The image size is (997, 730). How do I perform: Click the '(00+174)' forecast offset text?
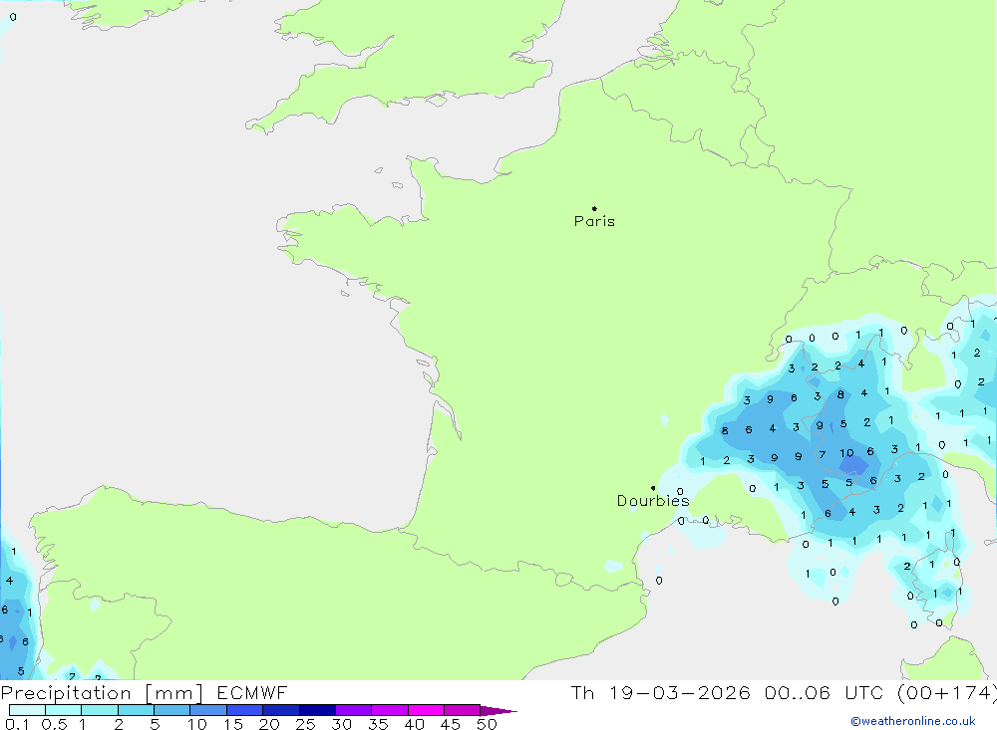point(947,693)
